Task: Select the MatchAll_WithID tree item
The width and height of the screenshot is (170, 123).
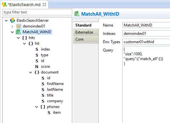Action: (x=37, y=32)
